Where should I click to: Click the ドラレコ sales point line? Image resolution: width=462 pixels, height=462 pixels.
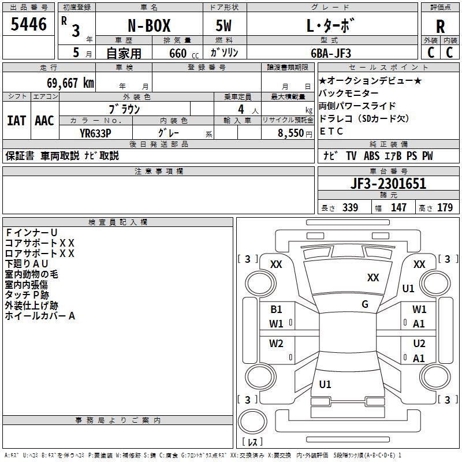tap(363, 118)
